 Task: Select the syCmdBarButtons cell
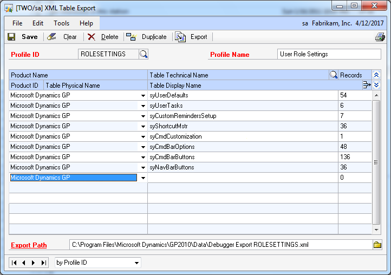click(x=243, y=157)
